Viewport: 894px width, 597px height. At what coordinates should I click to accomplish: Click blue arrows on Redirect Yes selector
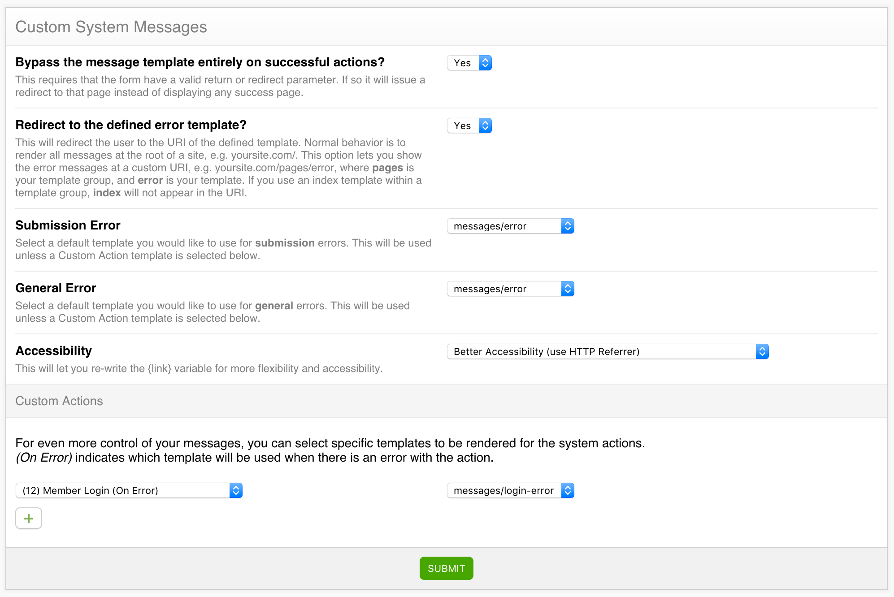pyautogui.click(x=485, y=126)
